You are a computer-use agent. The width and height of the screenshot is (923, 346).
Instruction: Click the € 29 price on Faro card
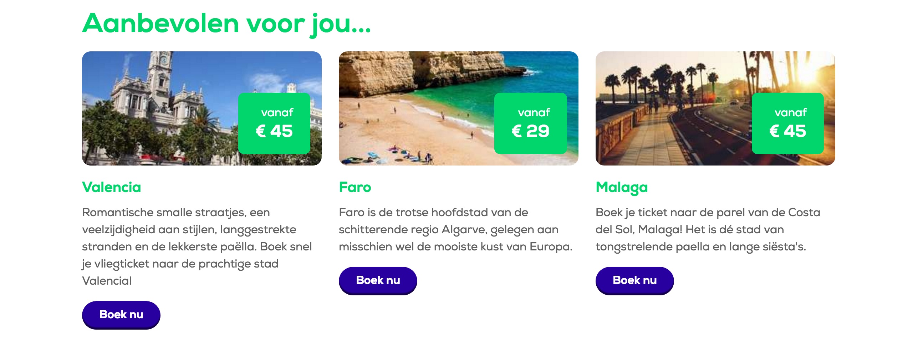click(530, 131)
